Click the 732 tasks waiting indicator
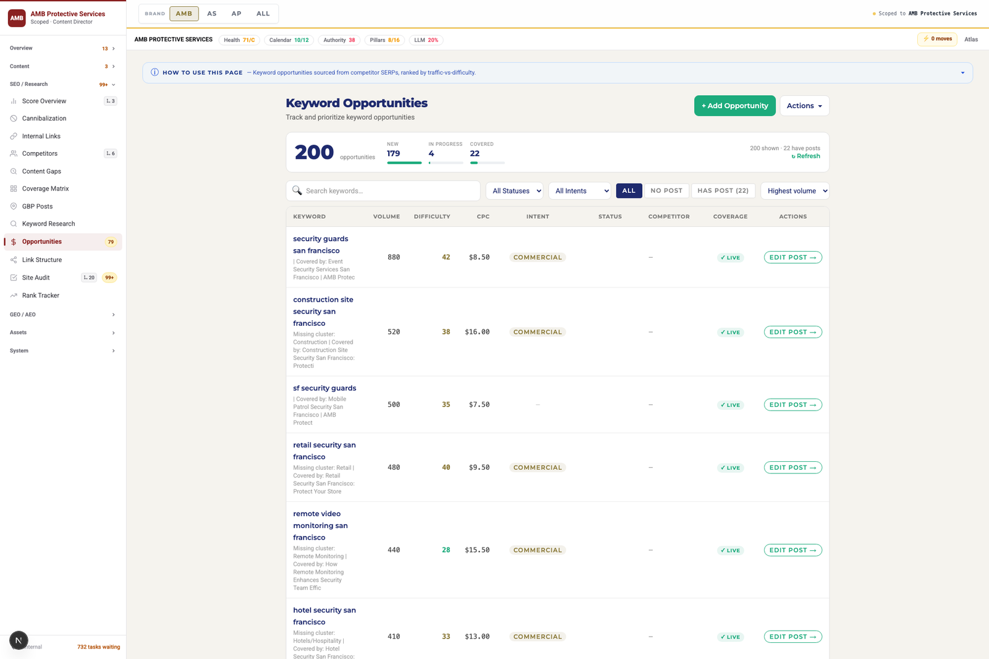Viewport: 989px width, 659px height. point(98,647)
